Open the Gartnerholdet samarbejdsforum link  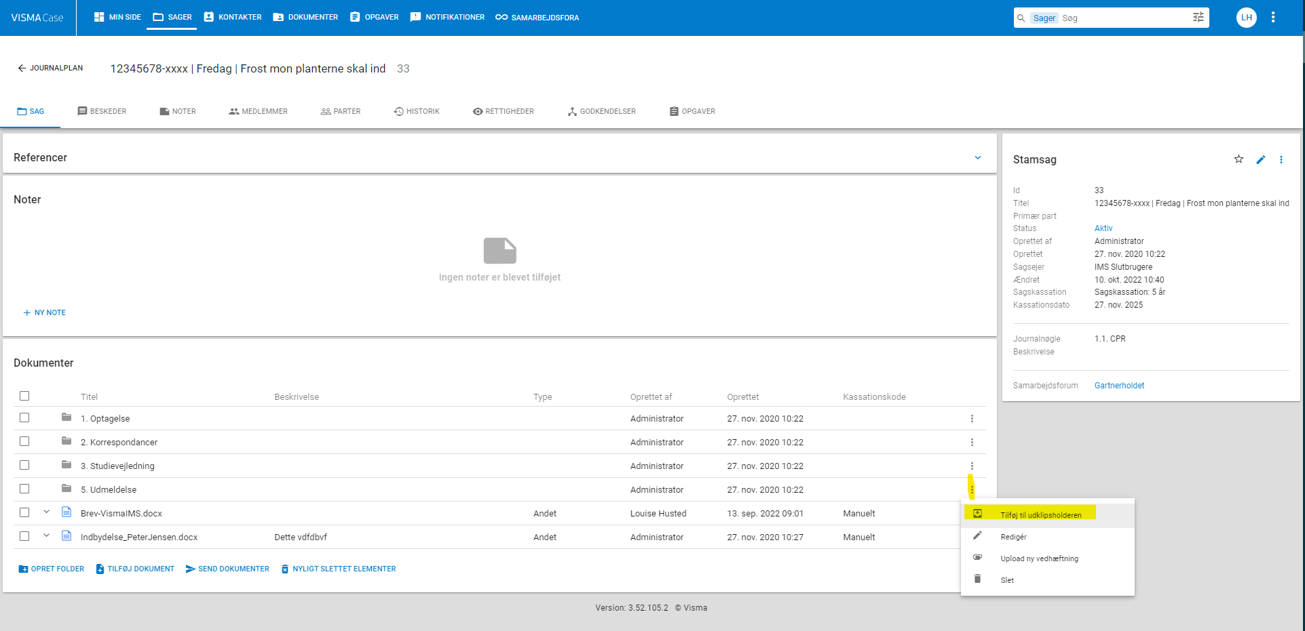point(1119,386)
